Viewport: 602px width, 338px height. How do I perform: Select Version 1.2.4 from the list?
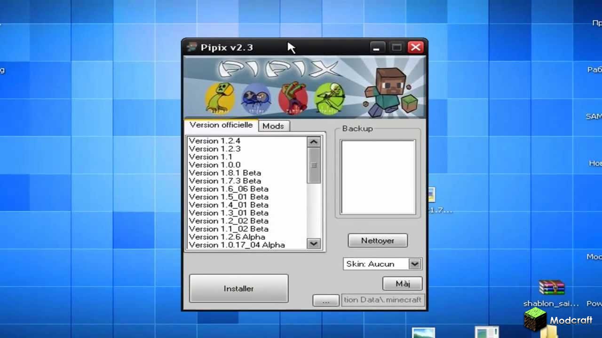[214, 140]
